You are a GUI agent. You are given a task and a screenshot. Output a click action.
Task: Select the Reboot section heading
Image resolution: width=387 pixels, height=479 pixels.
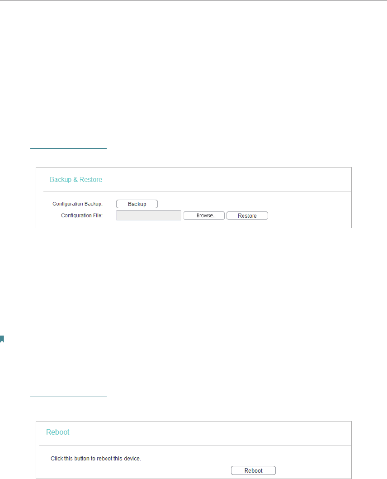[x=57, y=432]
